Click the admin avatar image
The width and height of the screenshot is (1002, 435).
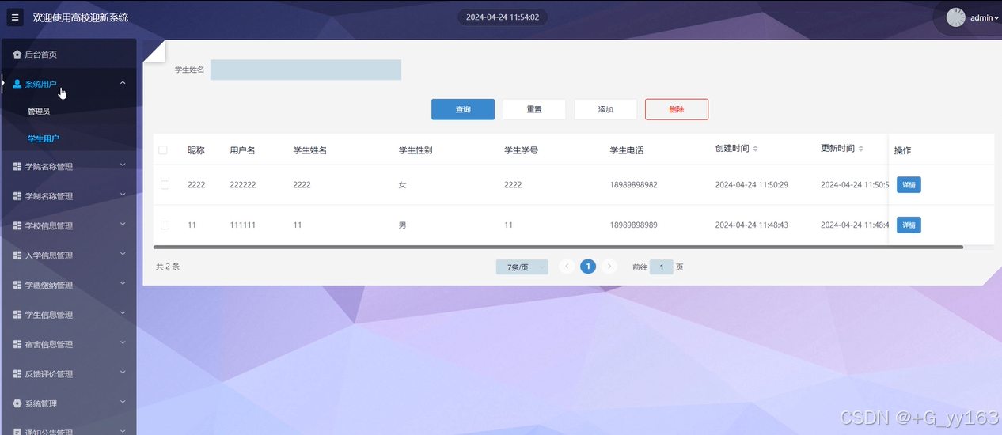point(956,17)
